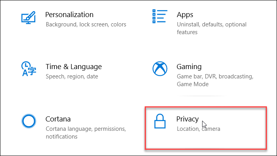Screen dimensions: 277x156
Task: Open the Apps settings heading
Action: pos(185,15)
